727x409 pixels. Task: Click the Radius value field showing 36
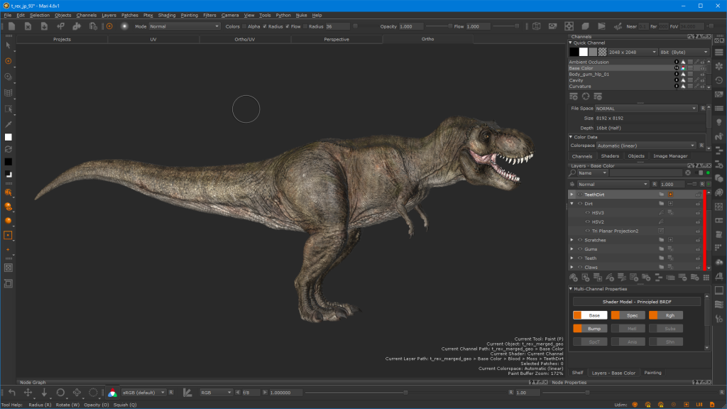[x=337, y=26]
